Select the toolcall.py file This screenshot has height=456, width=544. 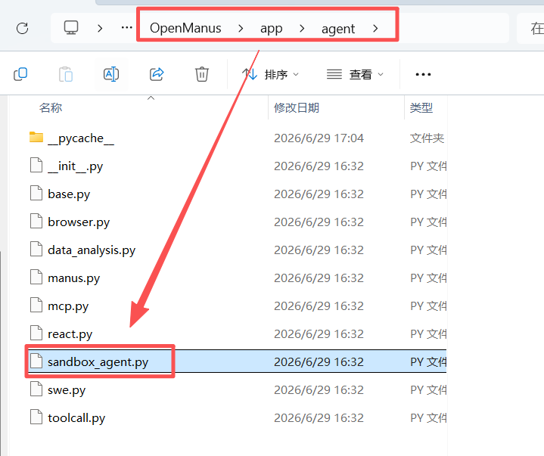point(76,418)
